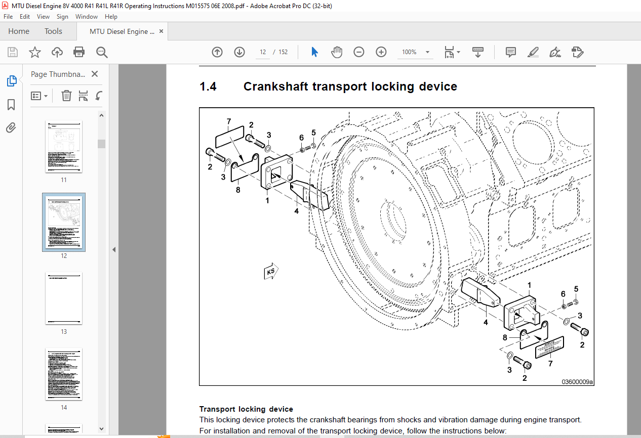Open the Sign menu
The image size is (641, 438).
tap(62, 17)
